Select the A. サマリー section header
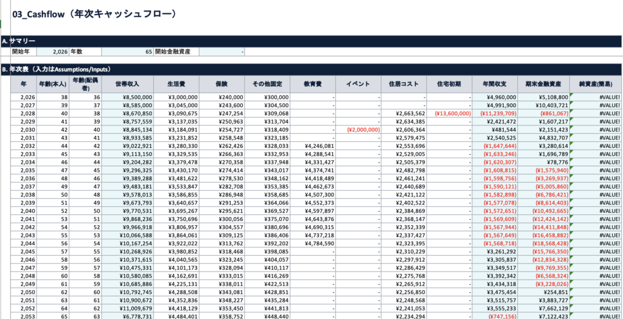The image size is (623, 319). click(x=22, y=41)
